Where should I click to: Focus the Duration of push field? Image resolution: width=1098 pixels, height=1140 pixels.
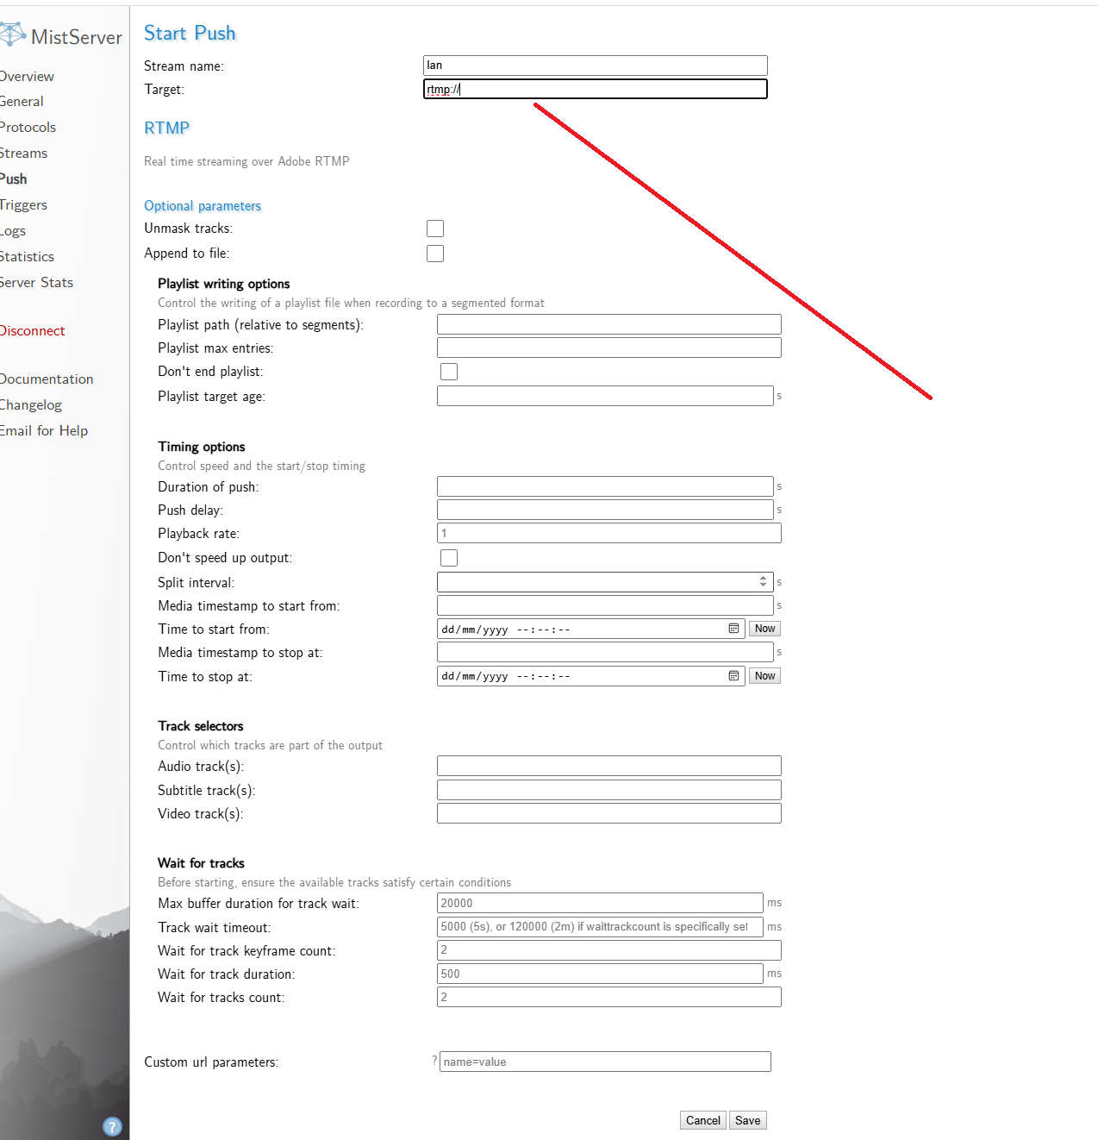605,486
